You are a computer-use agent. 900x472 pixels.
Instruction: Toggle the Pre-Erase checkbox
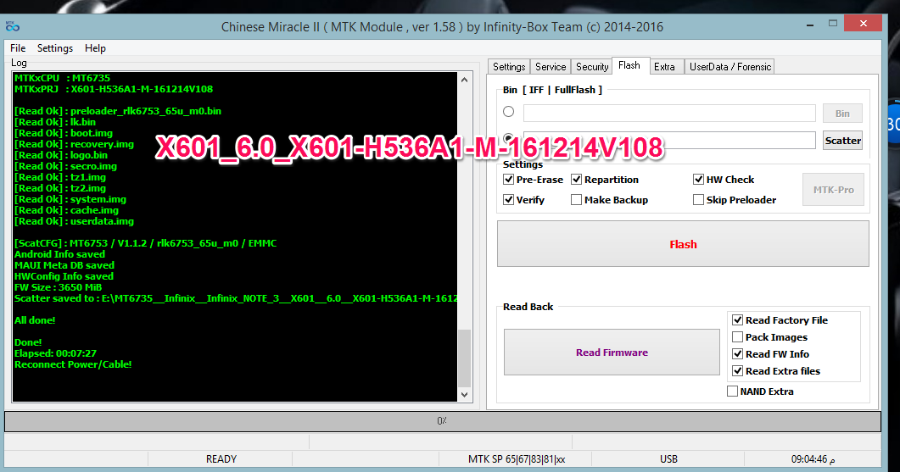509,180
